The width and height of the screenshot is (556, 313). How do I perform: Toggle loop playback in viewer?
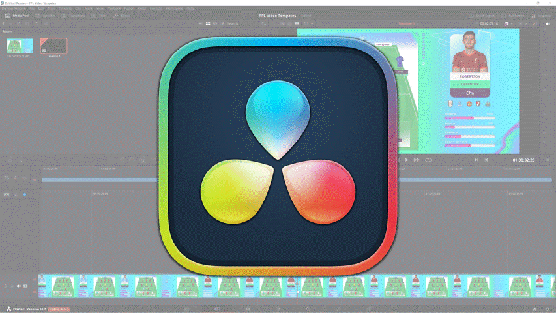(428, 160)
